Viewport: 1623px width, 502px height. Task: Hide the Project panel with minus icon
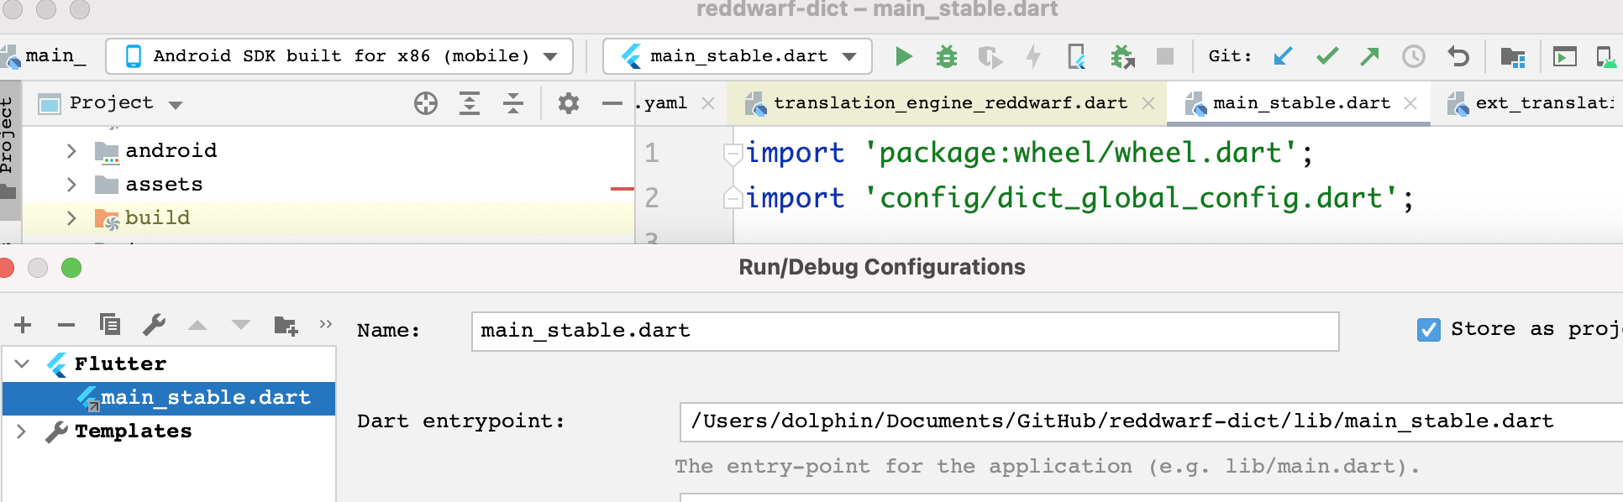[612, 103]
